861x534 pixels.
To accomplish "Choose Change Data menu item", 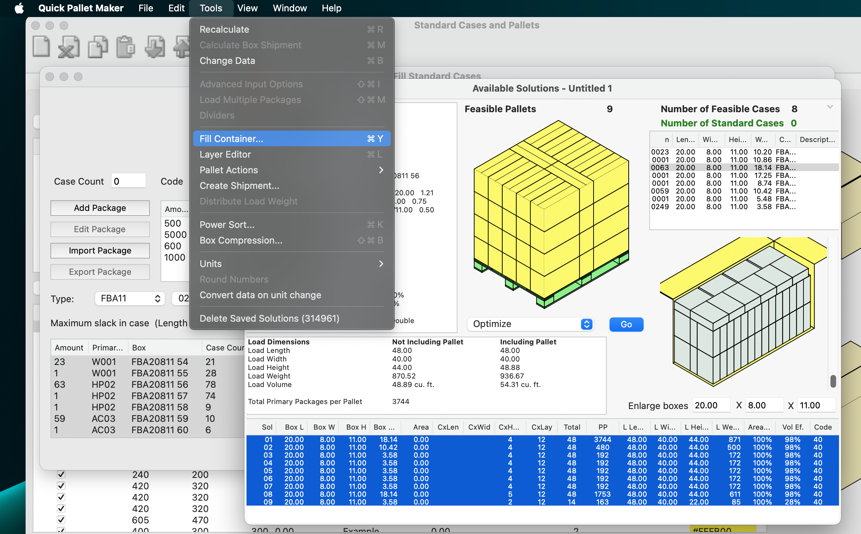I will coord(292,61).
